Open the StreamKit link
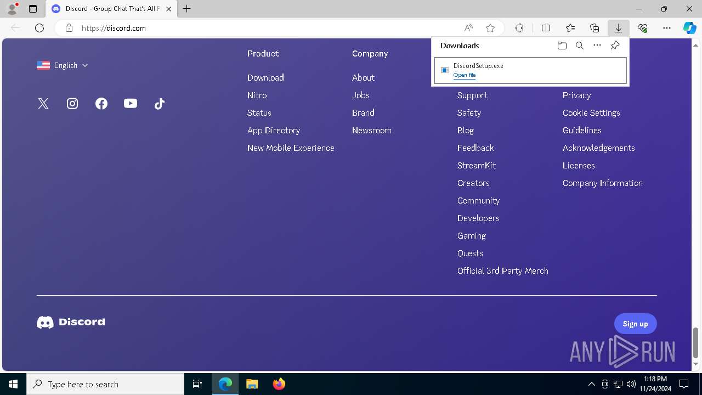Screen dimensions: 702x395 pos(476,165)
